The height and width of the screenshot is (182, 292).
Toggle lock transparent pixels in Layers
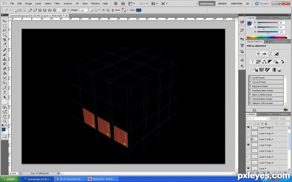click(x=255, y=123)
